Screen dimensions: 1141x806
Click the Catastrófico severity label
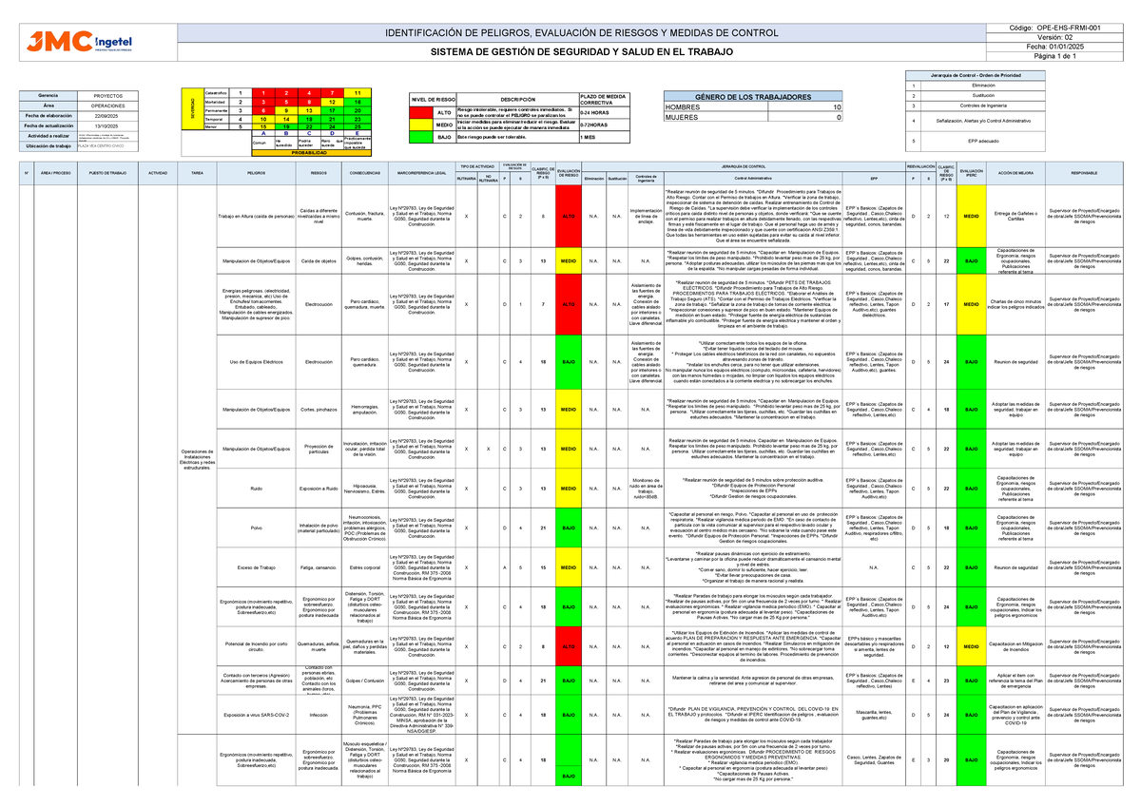[216, 92]
